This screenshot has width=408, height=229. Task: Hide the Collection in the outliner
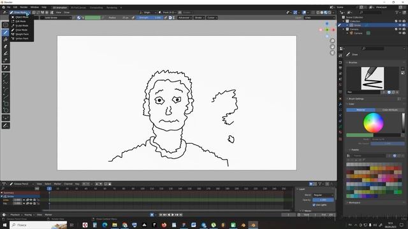[400, 21]
